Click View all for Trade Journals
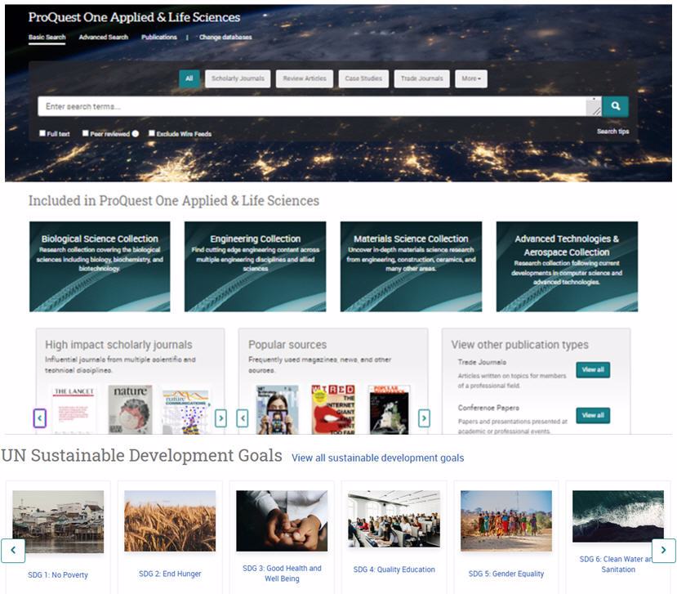677x594 pixels. (593, 370)
